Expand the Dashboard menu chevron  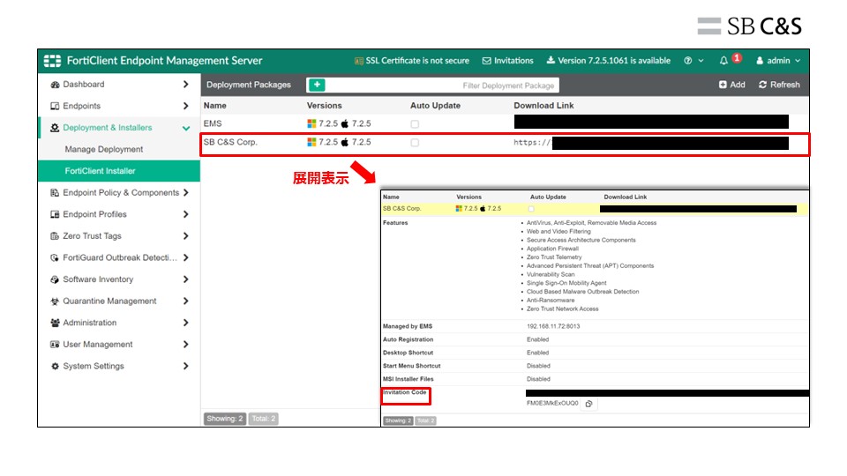[186, 85]
